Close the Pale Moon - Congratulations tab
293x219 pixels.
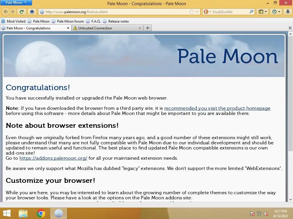click(68, 28)
